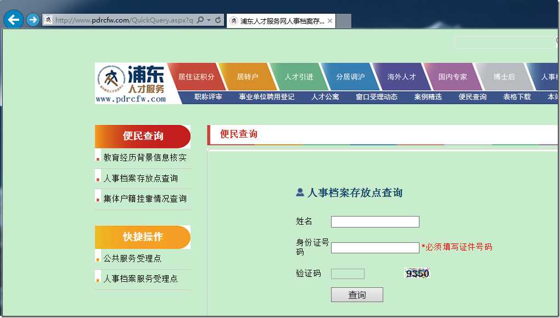Select the 浦东人才服务网人事档案存 browser tab
560x318 pixels.
pos(281,21)
